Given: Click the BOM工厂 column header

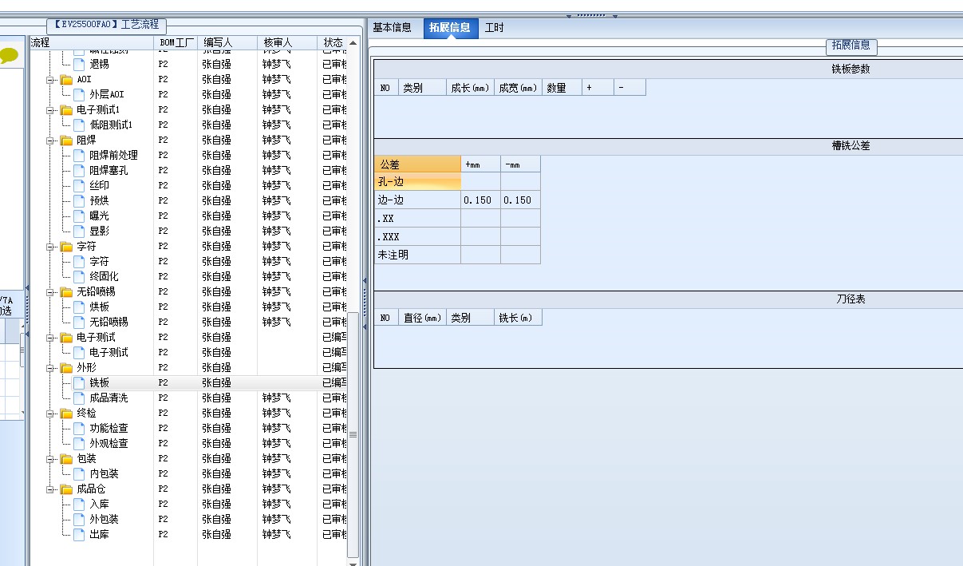Looking at the screenshot, I should coord(176,42).
